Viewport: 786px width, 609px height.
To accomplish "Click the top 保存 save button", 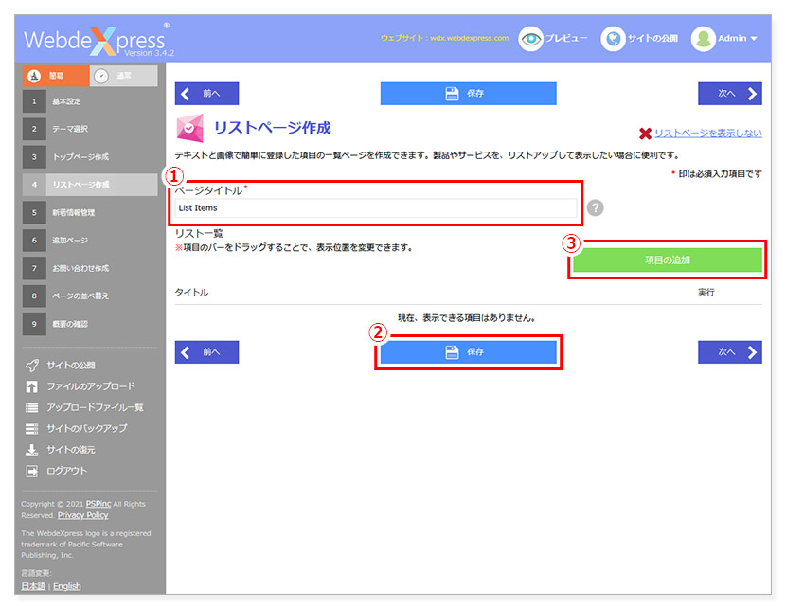I will tap(468, 93).
